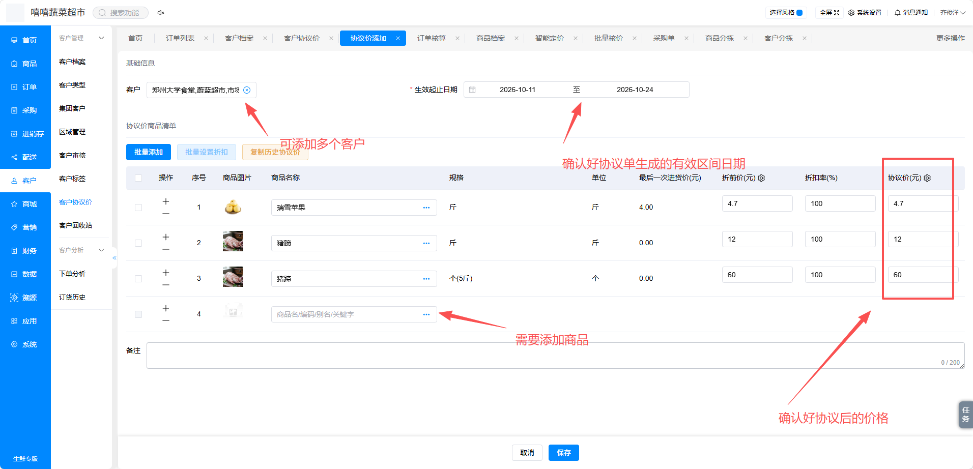Screen dimensions: 973x469
Task: Focus the 备注 remarks text area
Action: coord(556,356)
